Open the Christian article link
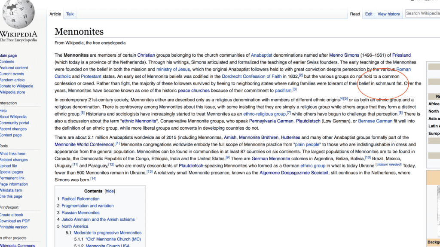This screenshot has width=440, height=247. coord(146,55)
